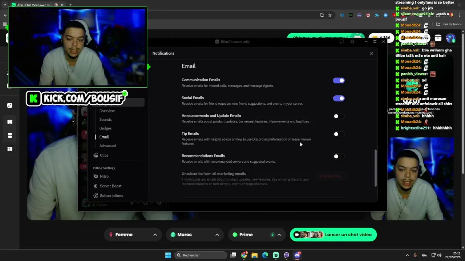Screen dimensions: 465x261
Task: Enable Recommendations Emails switch
Action: pos(339,157)
